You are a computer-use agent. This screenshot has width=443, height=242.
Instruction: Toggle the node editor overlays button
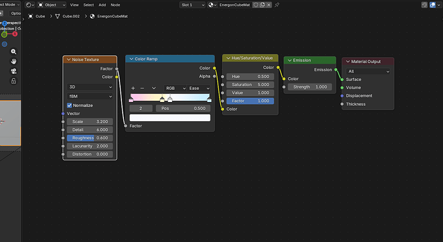[433, 4]
